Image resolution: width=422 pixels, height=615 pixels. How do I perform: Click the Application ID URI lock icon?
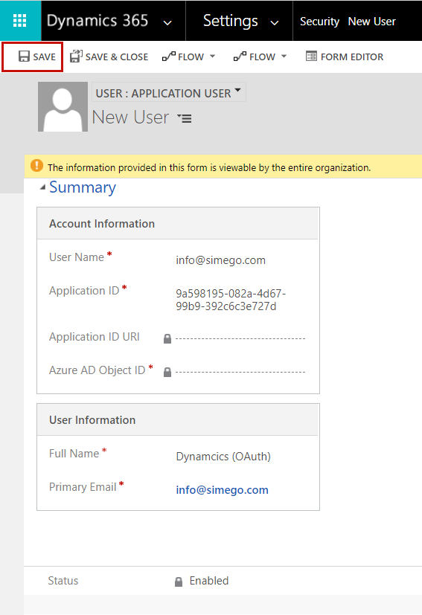click(x=167, y=338)
